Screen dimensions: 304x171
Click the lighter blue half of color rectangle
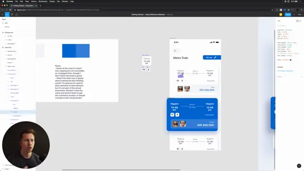pos(83,51)
